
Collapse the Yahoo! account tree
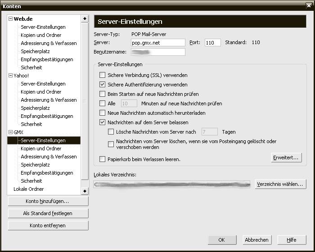(10, 75)
